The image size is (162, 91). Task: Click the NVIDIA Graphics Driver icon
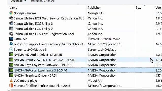pyautogui.click(x=11, y=75)
